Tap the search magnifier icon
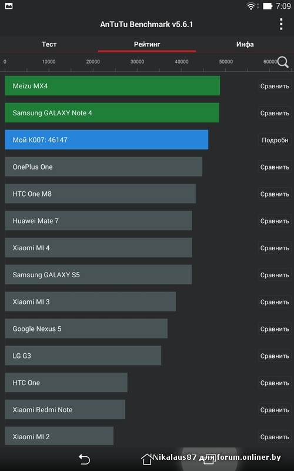 coord(283,62)
